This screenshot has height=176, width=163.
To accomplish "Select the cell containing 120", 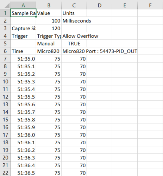I will pyautogui.click(x=49, y=28).
